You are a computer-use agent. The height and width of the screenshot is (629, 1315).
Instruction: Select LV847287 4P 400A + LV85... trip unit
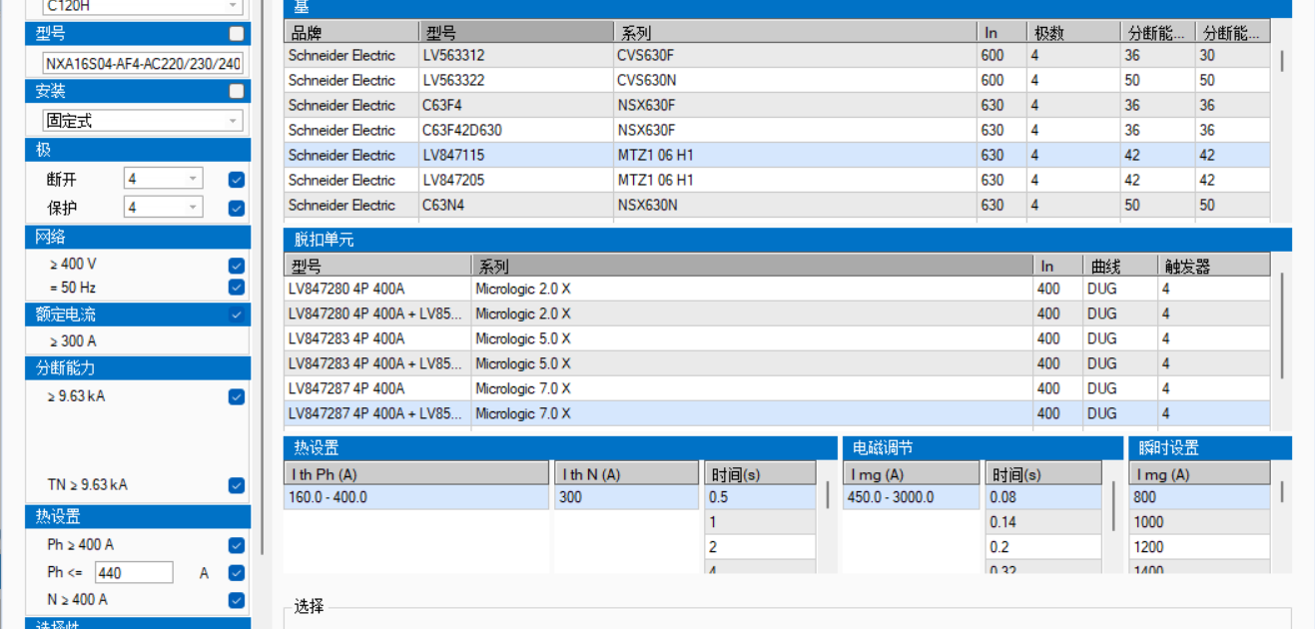point(778,414)
